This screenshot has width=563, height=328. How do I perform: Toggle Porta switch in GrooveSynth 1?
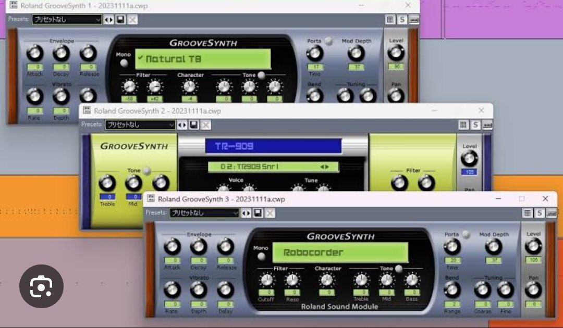coord(328,41)
